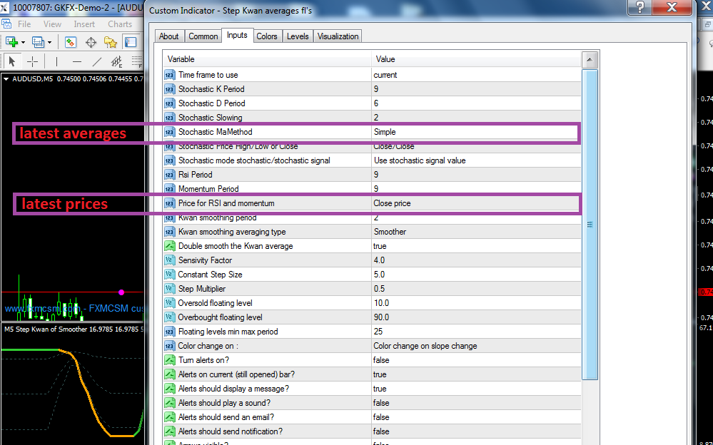Select the Trendline drawing tool
The width and height of the screenshot is (713, 445).
pyautogui.click(x=97, y=61)
